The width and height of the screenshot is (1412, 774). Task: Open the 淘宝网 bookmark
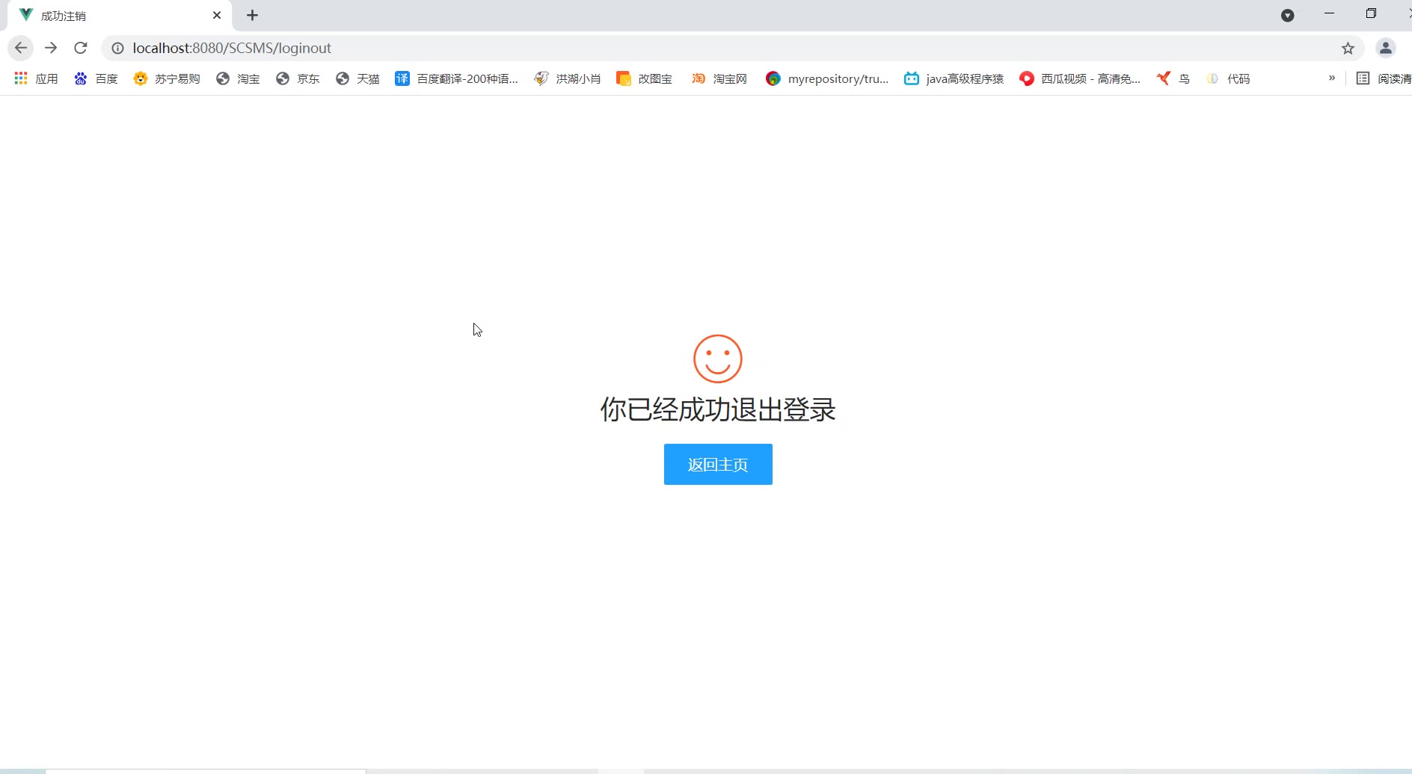pyautogui.click(x=719, y=78)
